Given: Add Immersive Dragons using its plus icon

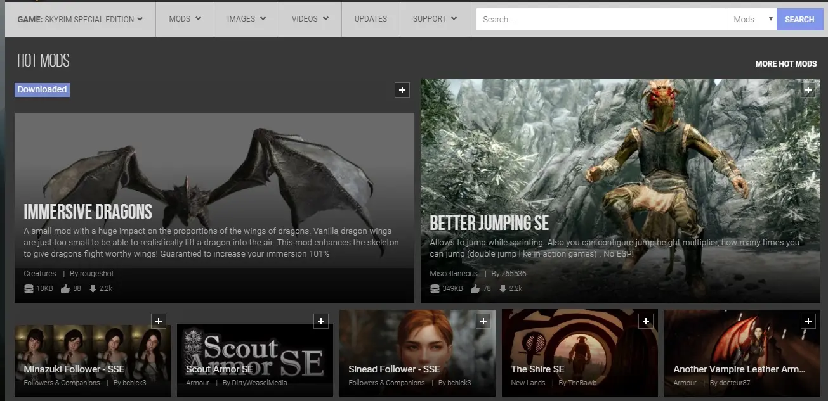Looking at the screenshot, I should pos(402,90).
